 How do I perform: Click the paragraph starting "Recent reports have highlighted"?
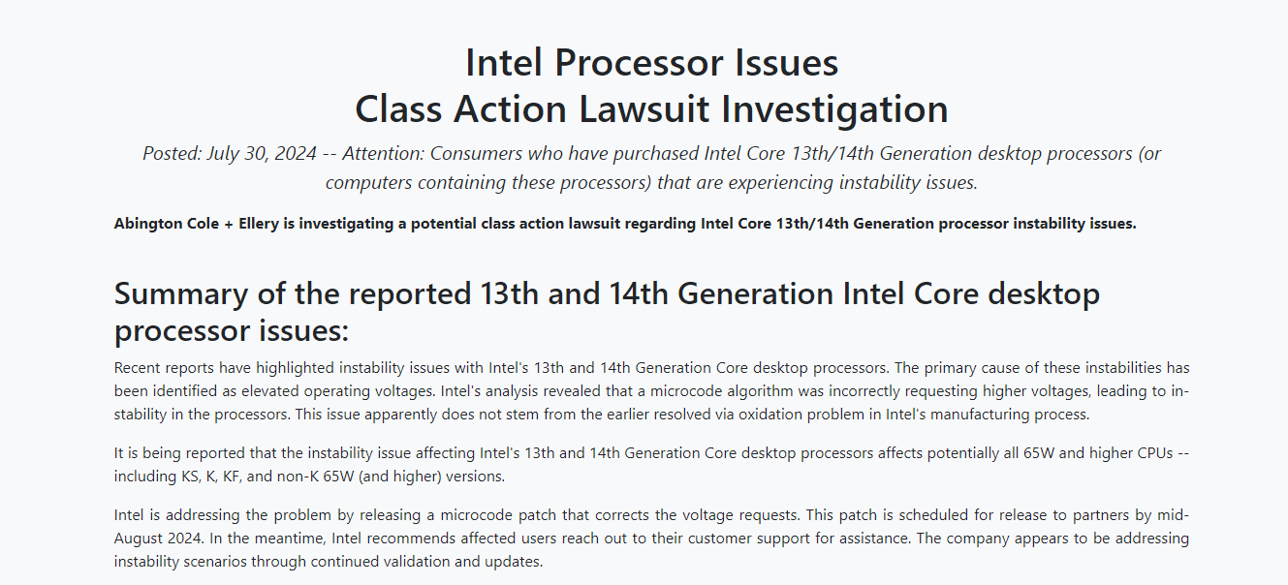click(x=651, y=391)
